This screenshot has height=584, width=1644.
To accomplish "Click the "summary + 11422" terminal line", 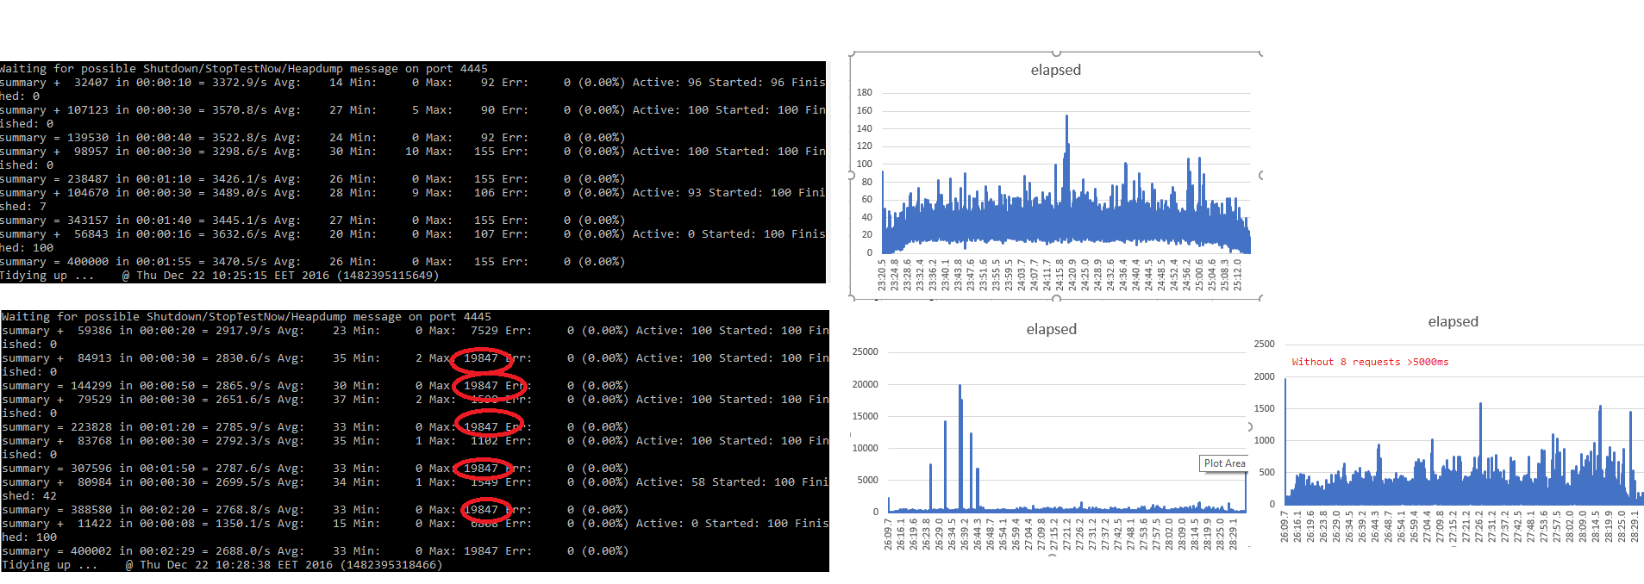I will tap(416, 524).
